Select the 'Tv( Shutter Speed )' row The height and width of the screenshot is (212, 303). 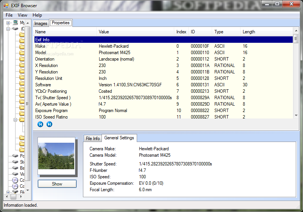pos(164,98)
